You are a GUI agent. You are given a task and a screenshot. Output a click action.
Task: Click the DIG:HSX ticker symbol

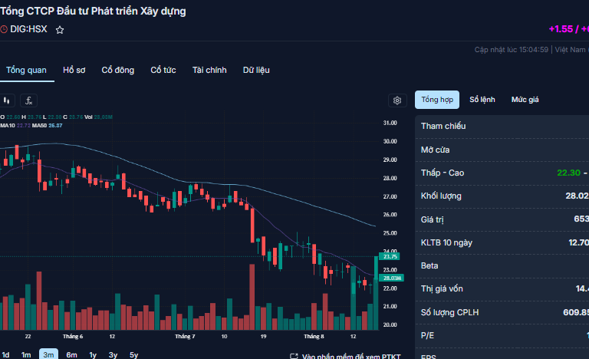coord(28,29)
